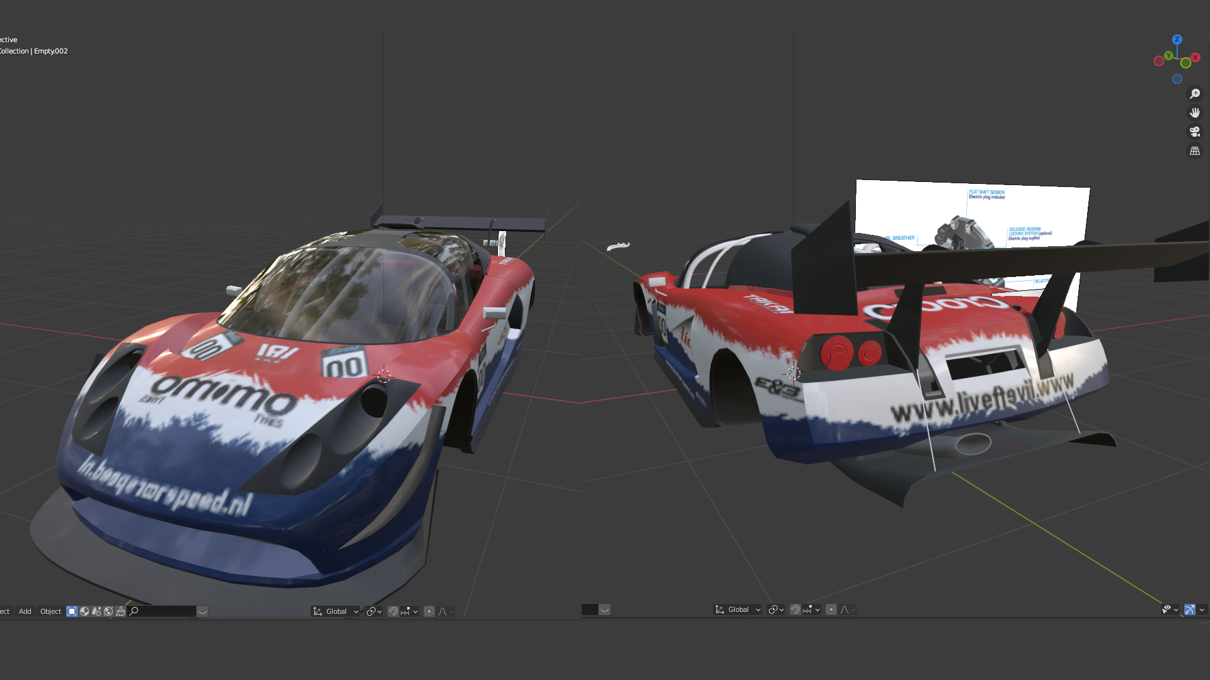Toggle show gizmo button in right viewport
Screen dimensions: 1210x680
point(1190,609)
